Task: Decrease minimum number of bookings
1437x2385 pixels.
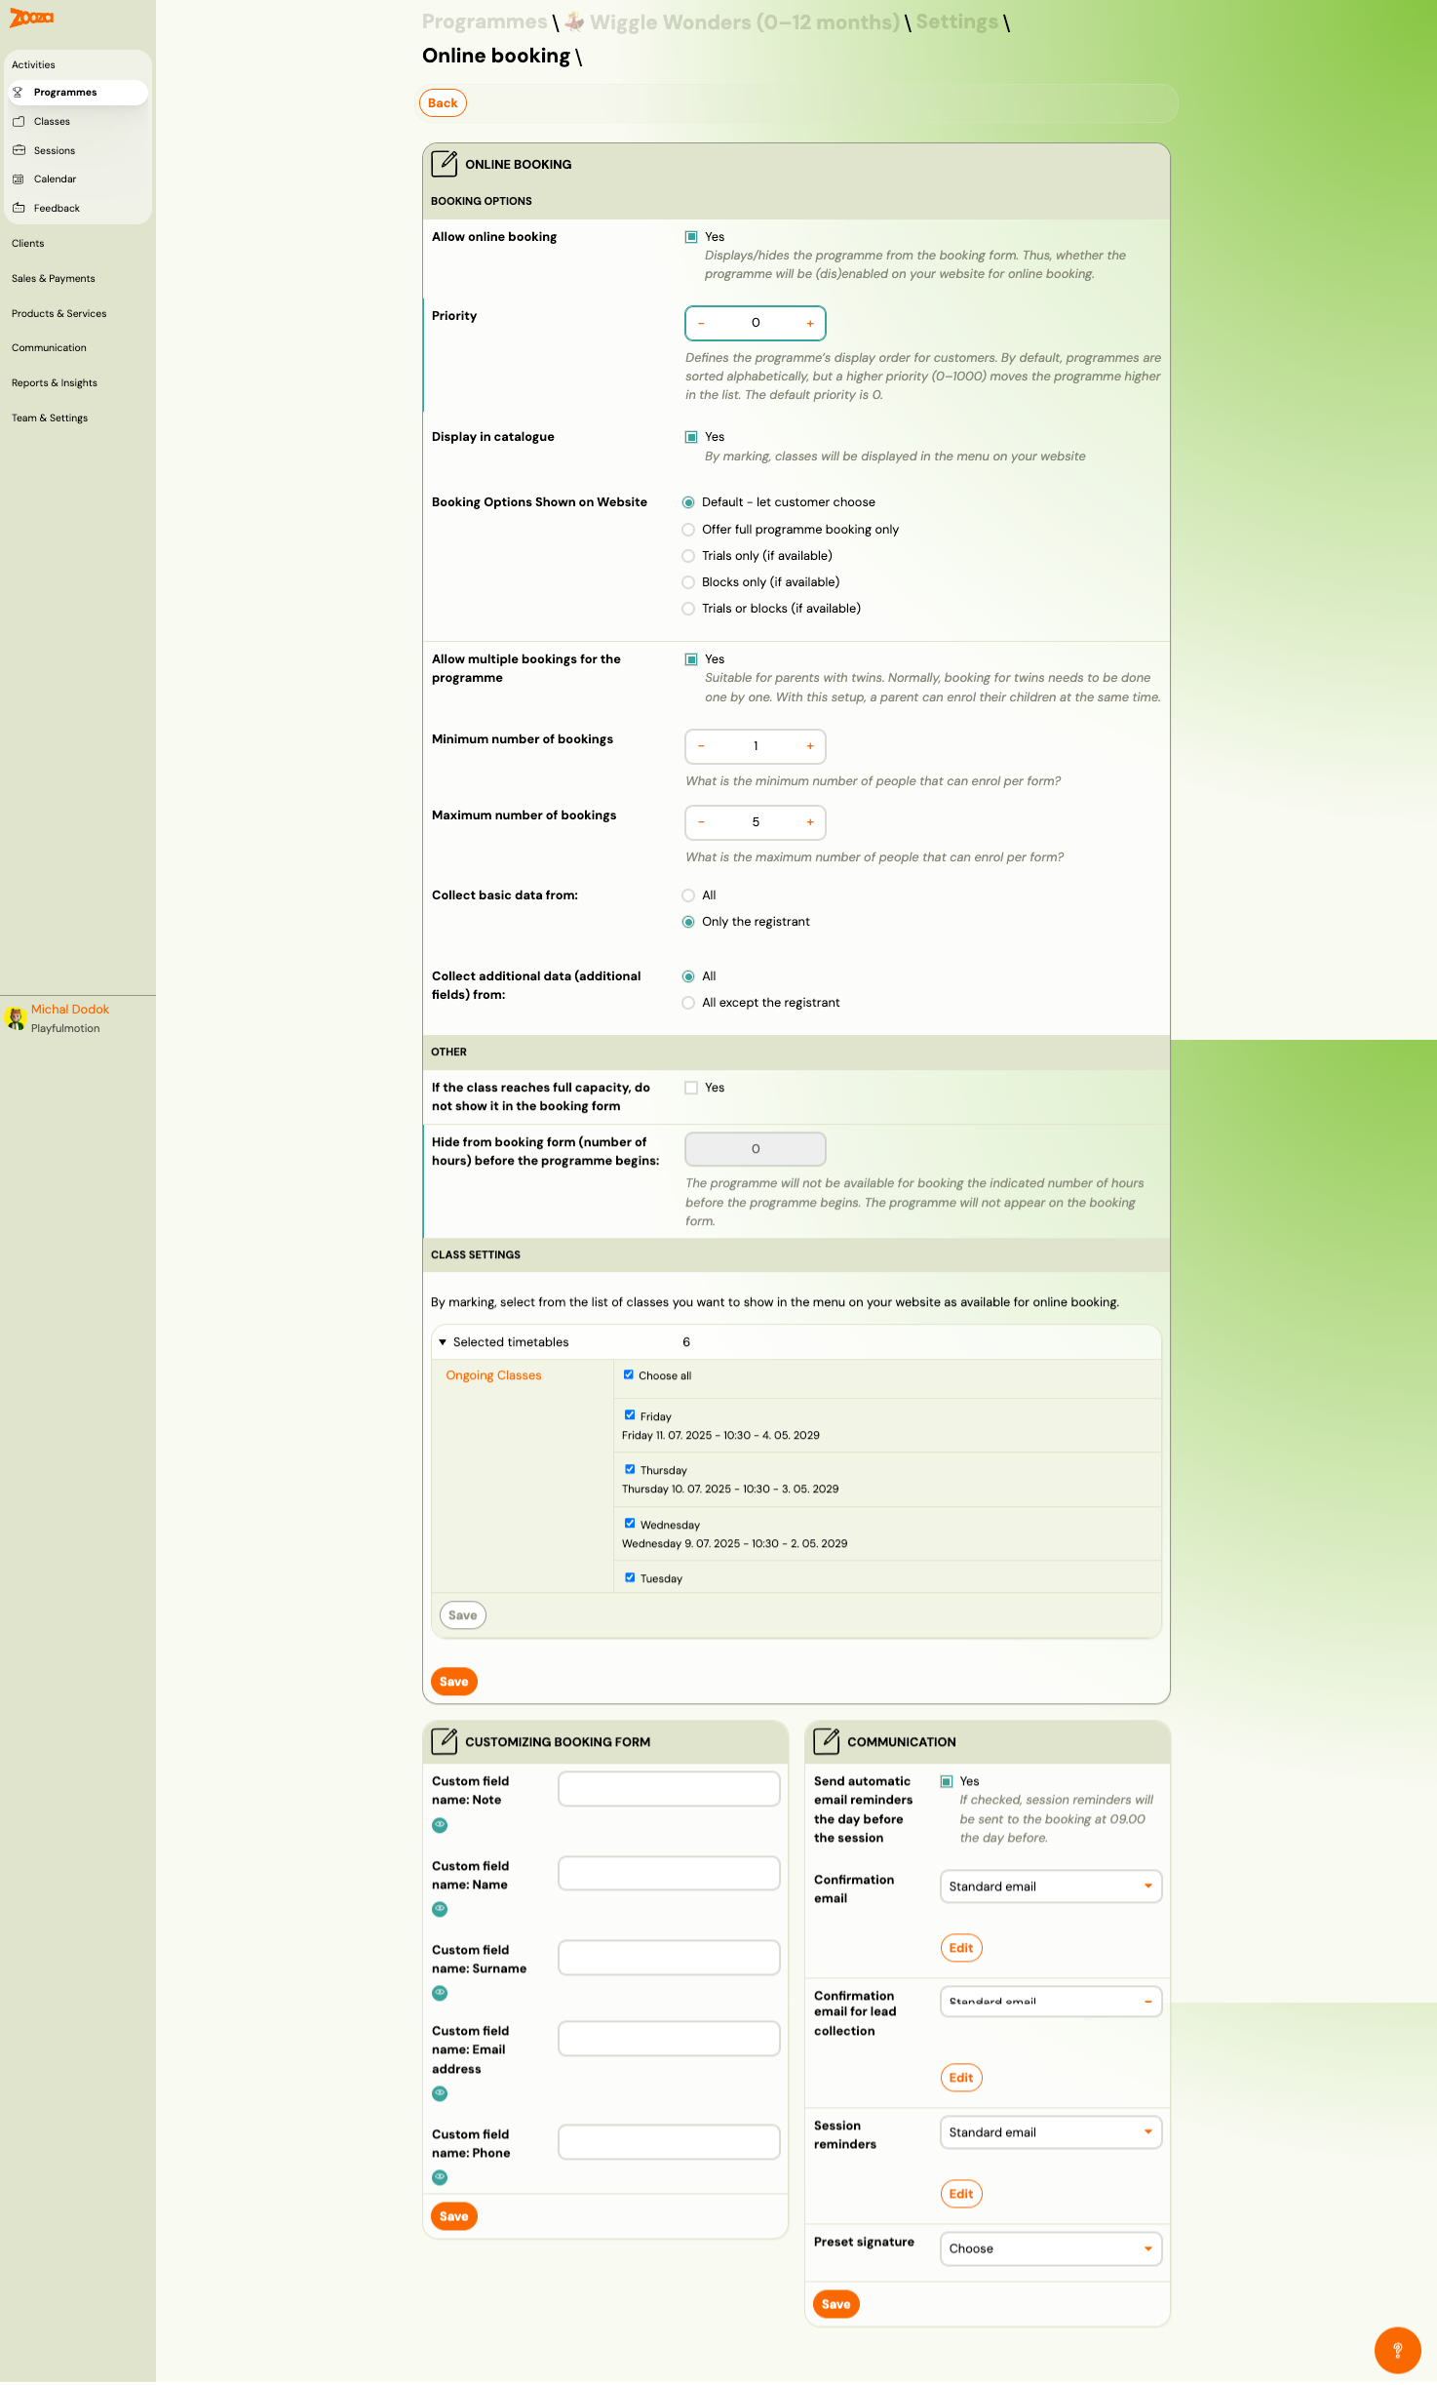Action: [x=701, y=746]
